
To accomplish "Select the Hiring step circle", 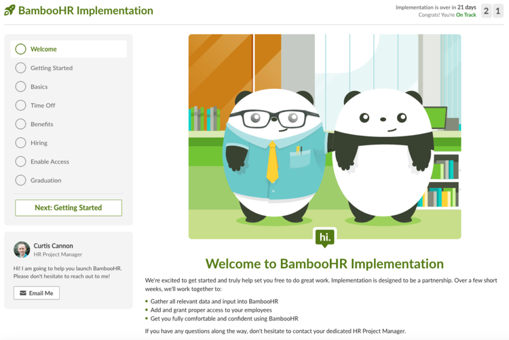I will [x=20, y=143].
